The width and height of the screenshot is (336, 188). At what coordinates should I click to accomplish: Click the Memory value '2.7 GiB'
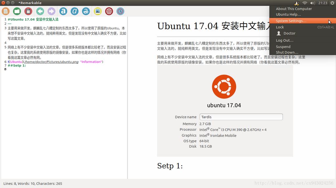[205, 124]
